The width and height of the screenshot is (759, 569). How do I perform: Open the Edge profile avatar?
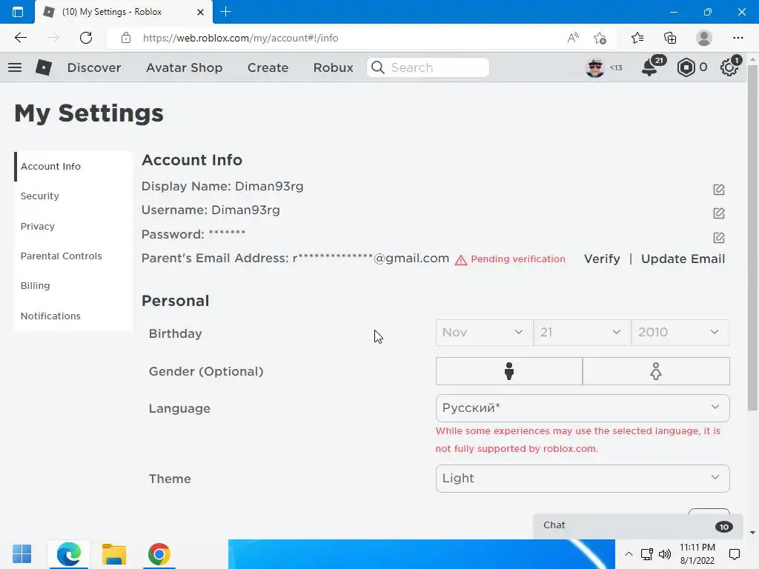point(704,38)
